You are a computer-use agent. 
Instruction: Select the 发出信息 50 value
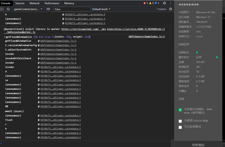click(197, 72)
